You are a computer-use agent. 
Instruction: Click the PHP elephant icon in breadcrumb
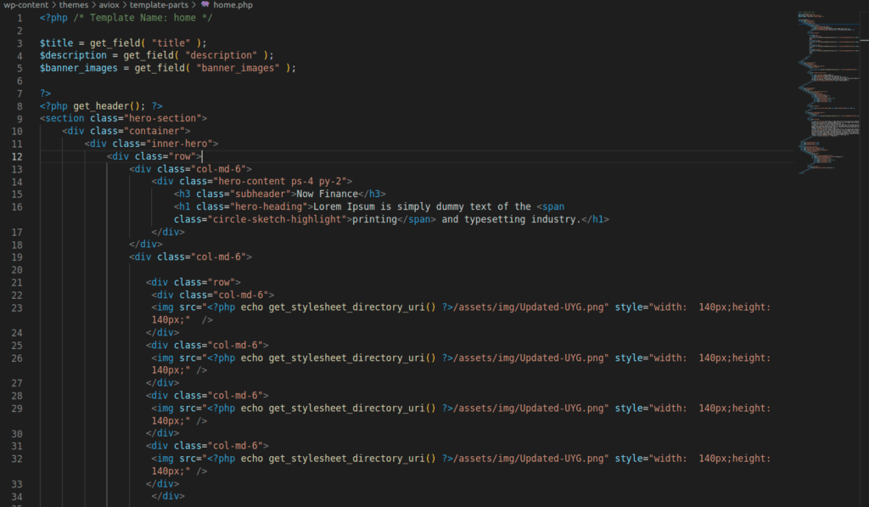(x=205, y=5)
